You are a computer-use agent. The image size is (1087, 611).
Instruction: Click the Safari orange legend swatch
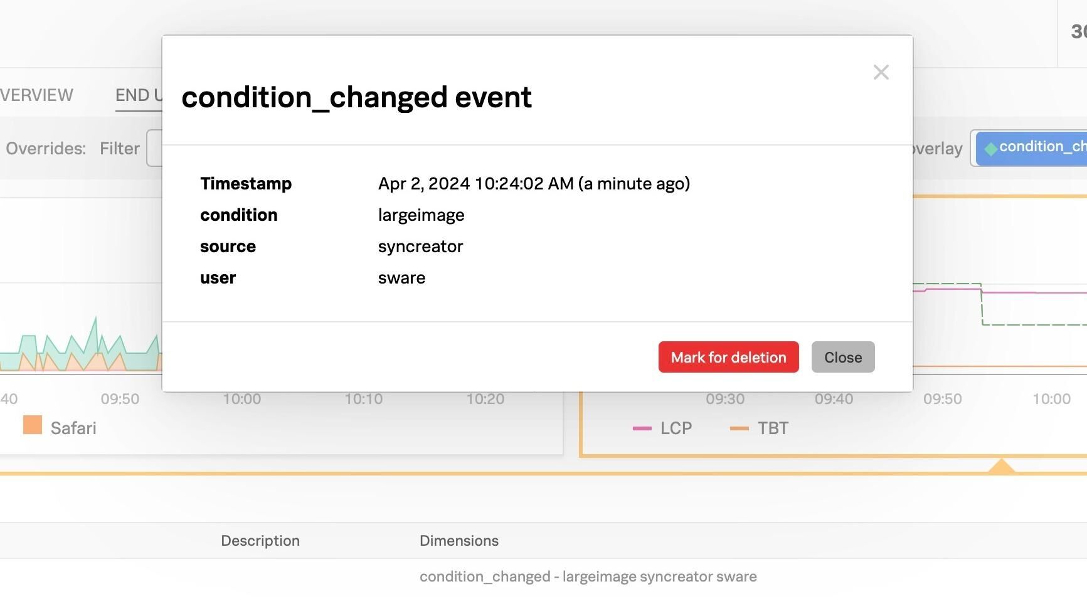tap(33, 425)
